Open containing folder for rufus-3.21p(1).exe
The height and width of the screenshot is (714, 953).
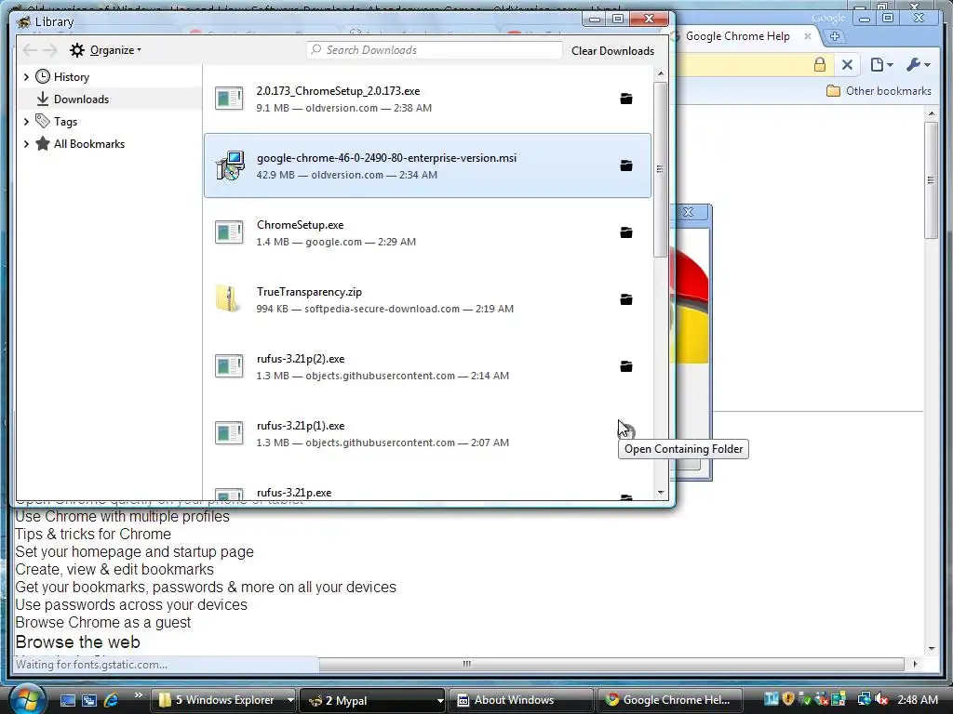[626, 433]
